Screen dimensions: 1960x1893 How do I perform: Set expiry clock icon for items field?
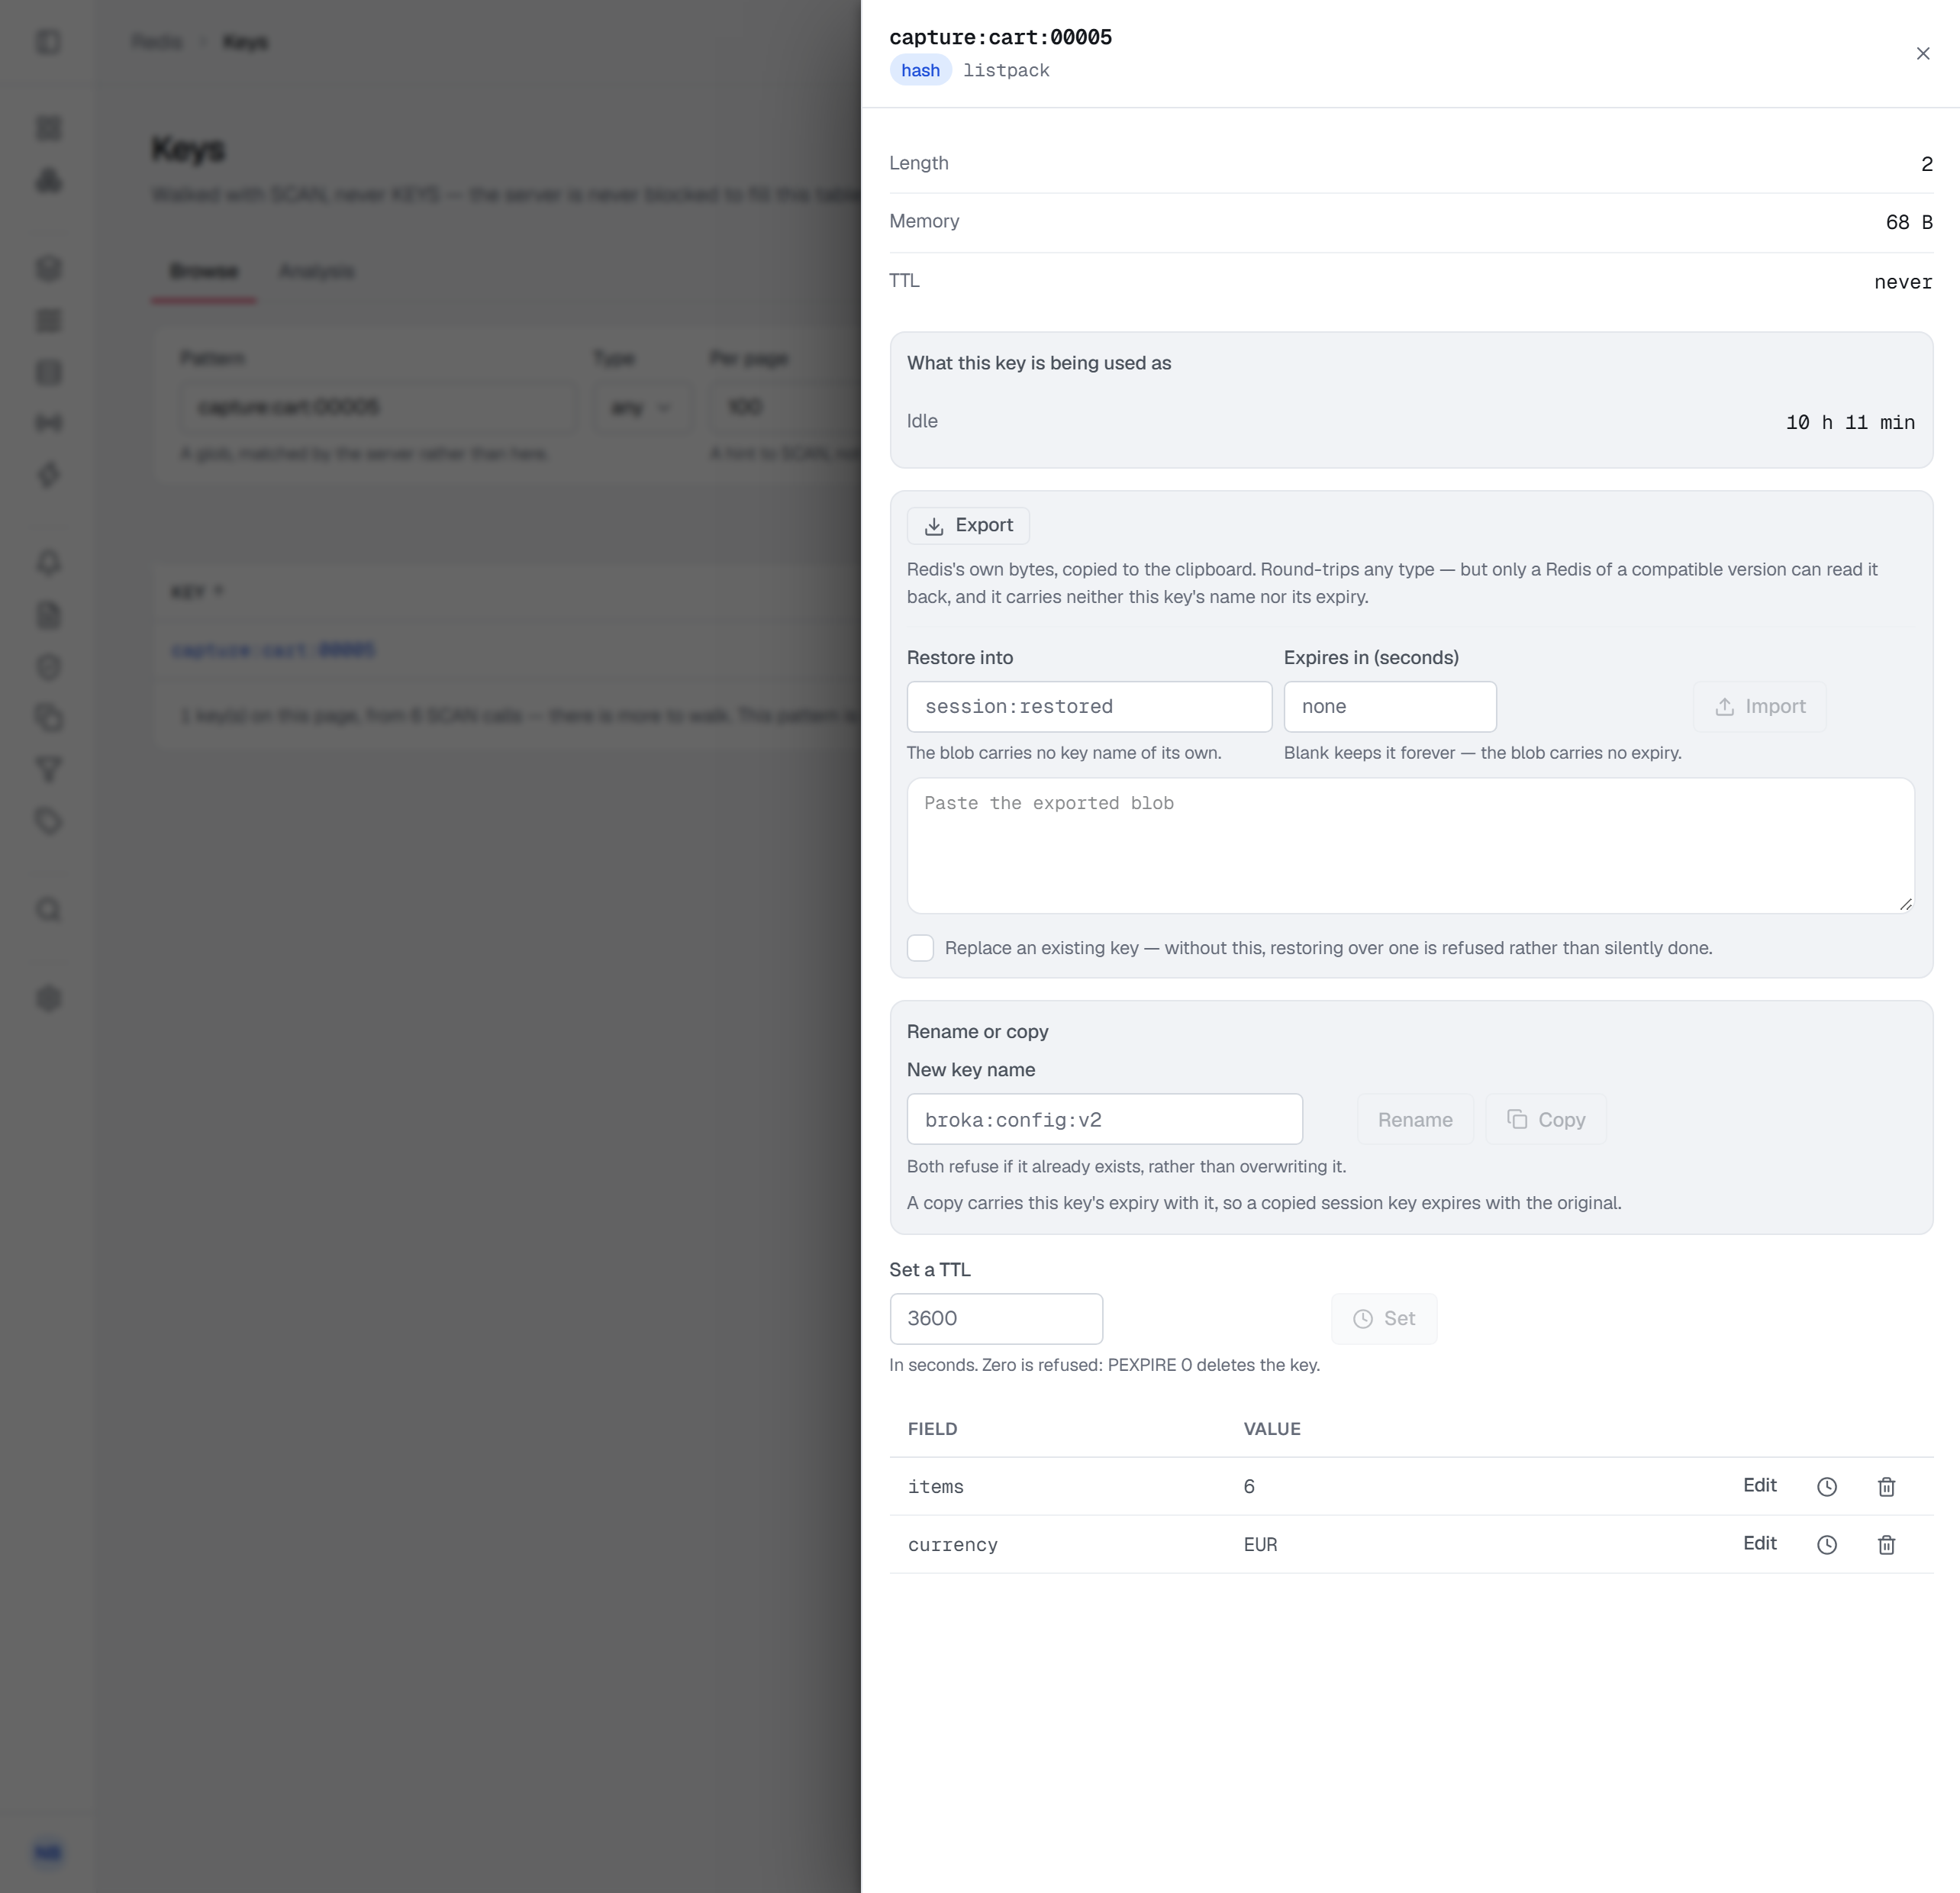click(x=1827, y=1487)
